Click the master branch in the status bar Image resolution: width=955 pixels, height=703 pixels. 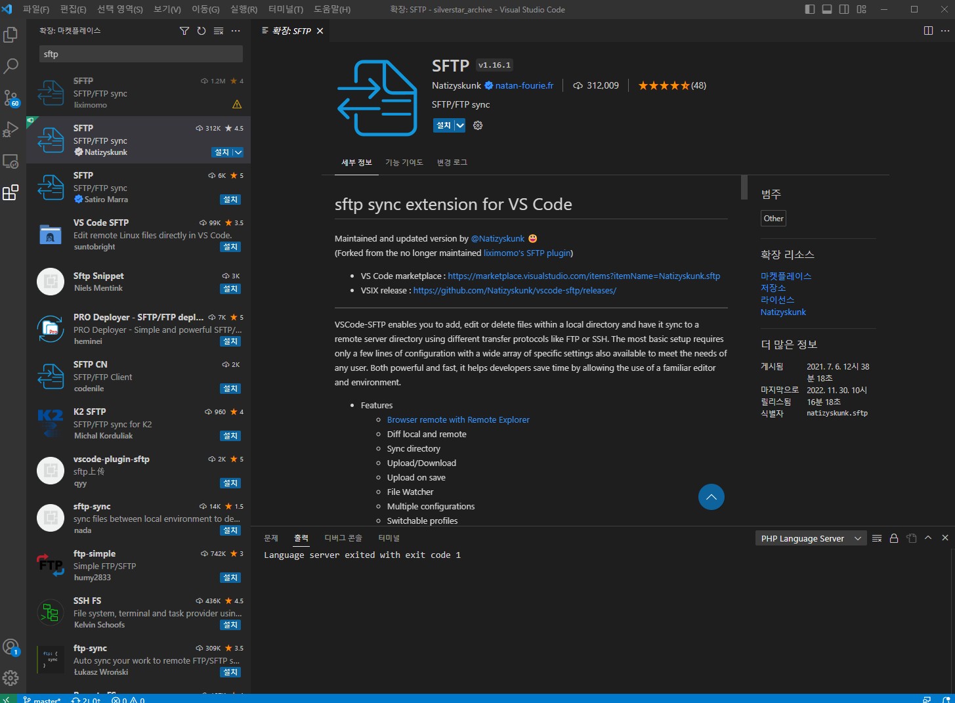[42, 699]
